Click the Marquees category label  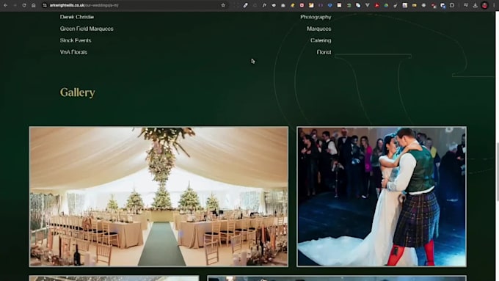coord(319,29)
